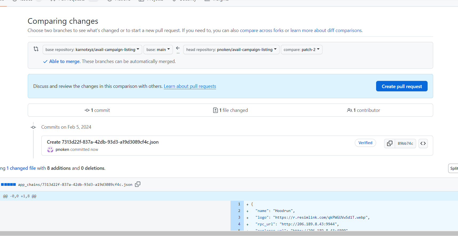Click the swap branches compare icon

[36, 49]
